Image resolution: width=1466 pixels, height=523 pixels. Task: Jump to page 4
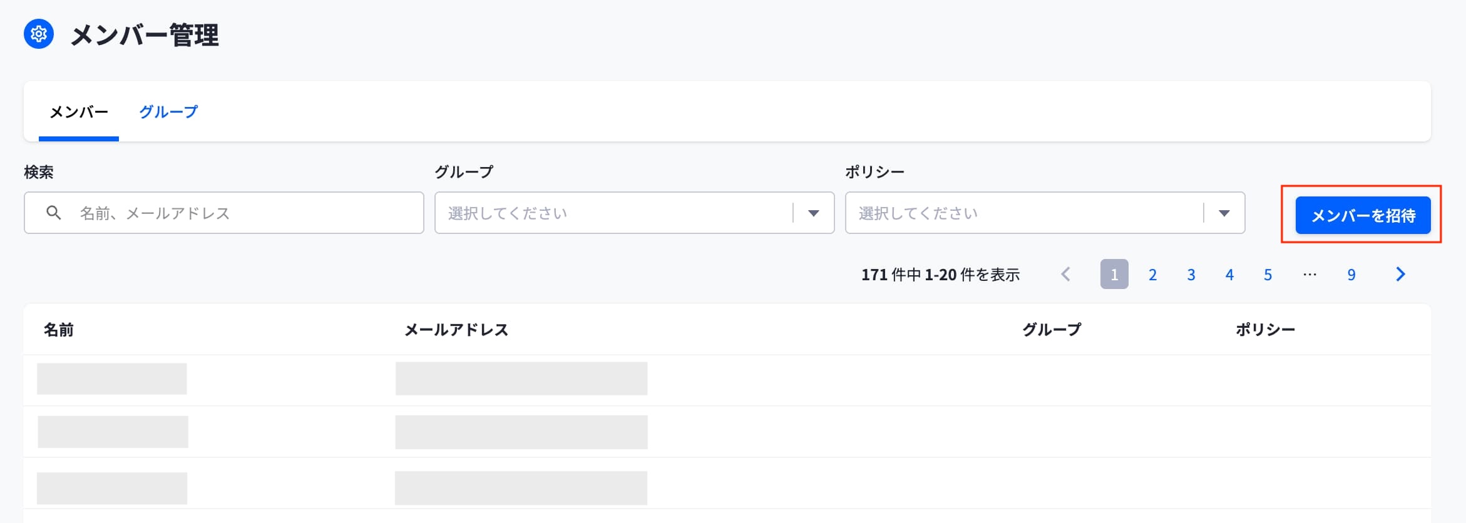pyautogui.click(x=1229, y=275)
